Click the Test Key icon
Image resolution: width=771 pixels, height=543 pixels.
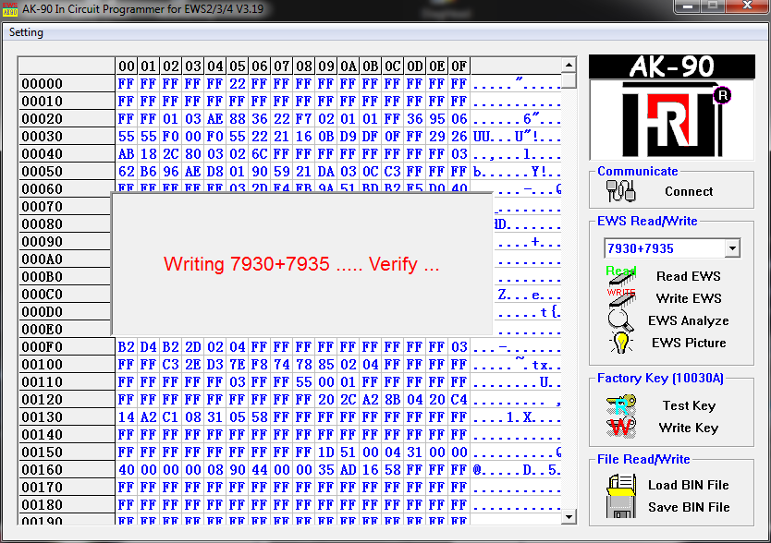click(x=620, y=405)
